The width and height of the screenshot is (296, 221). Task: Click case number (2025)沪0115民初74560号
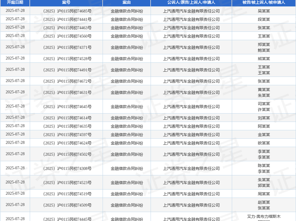click(x=67, y=36)
